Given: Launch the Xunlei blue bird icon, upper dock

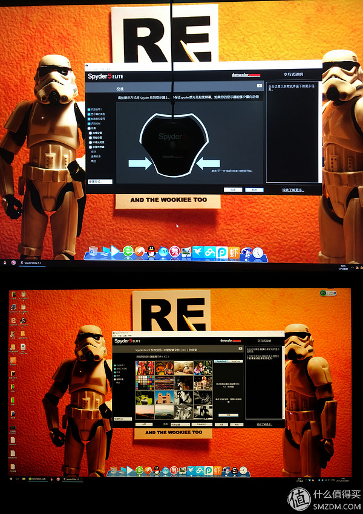Looking at the screenshot, I should click(198, 252).
